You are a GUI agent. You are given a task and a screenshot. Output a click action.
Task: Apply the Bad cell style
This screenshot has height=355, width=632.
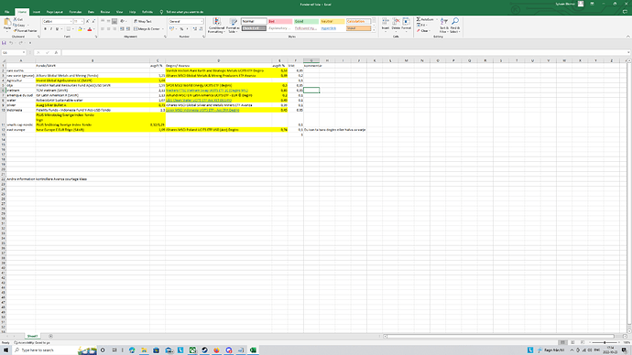point(280,21)
